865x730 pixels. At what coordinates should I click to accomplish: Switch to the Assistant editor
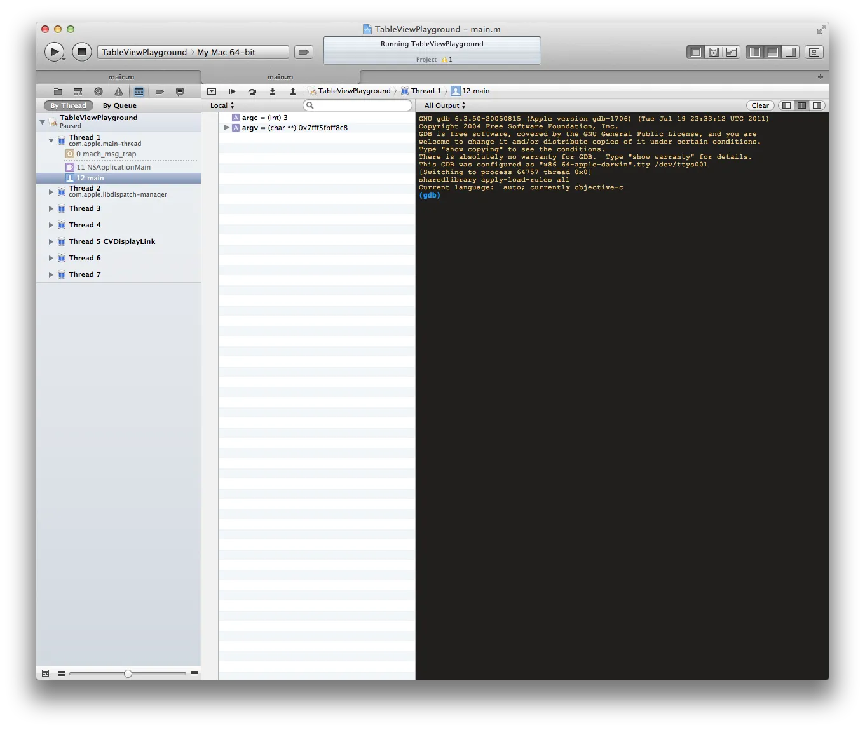[714, 52]
